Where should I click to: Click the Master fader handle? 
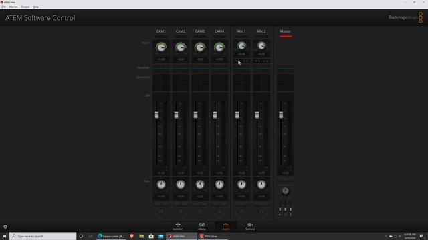point(281,115)
